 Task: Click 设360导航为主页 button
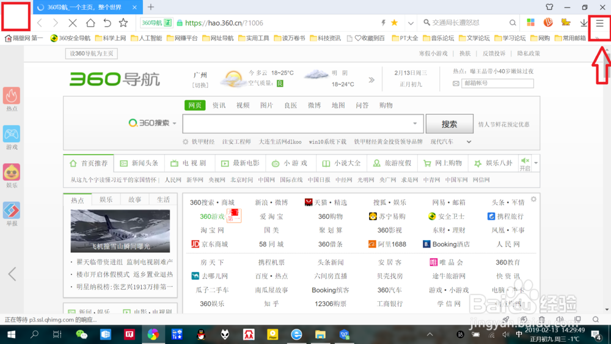92,53
